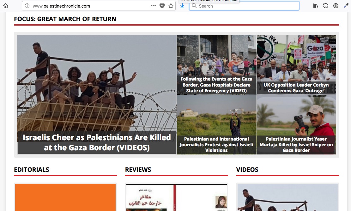
Task: Open Israelis Cheer as Palestinians Are Killed article
Action: 97,142
